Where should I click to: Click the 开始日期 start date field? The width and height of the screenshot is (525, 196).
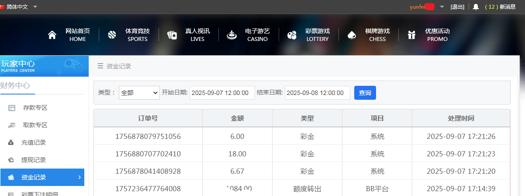coord(222,93)
